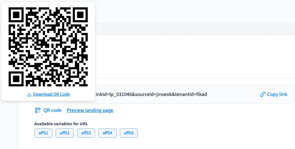The image size is (295, 149).
Task: Click the Available variables for URL heading
Action: (x=61, y=124)
